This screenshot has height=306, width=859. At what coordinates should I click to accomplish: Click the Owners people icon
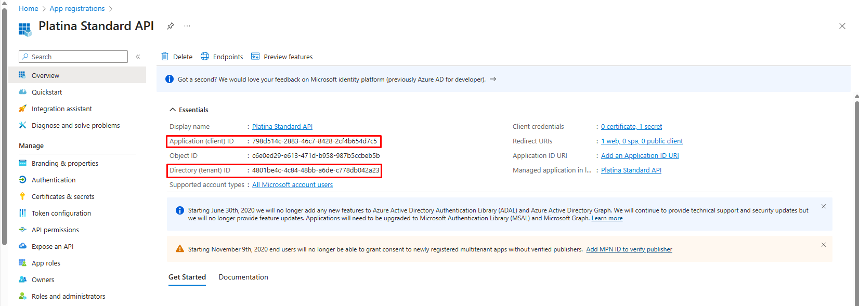22,280
